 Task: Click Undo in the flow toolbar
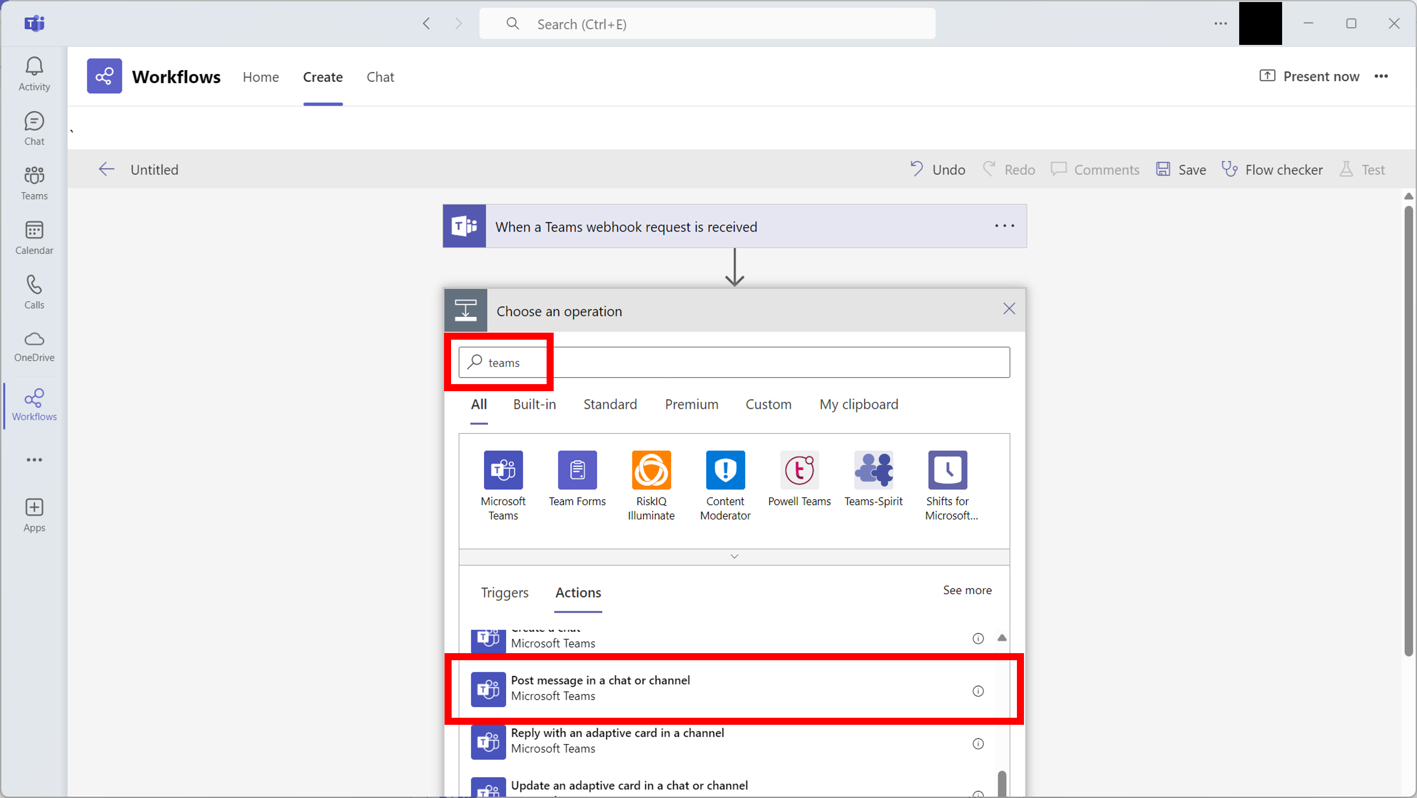coord(937,169)
